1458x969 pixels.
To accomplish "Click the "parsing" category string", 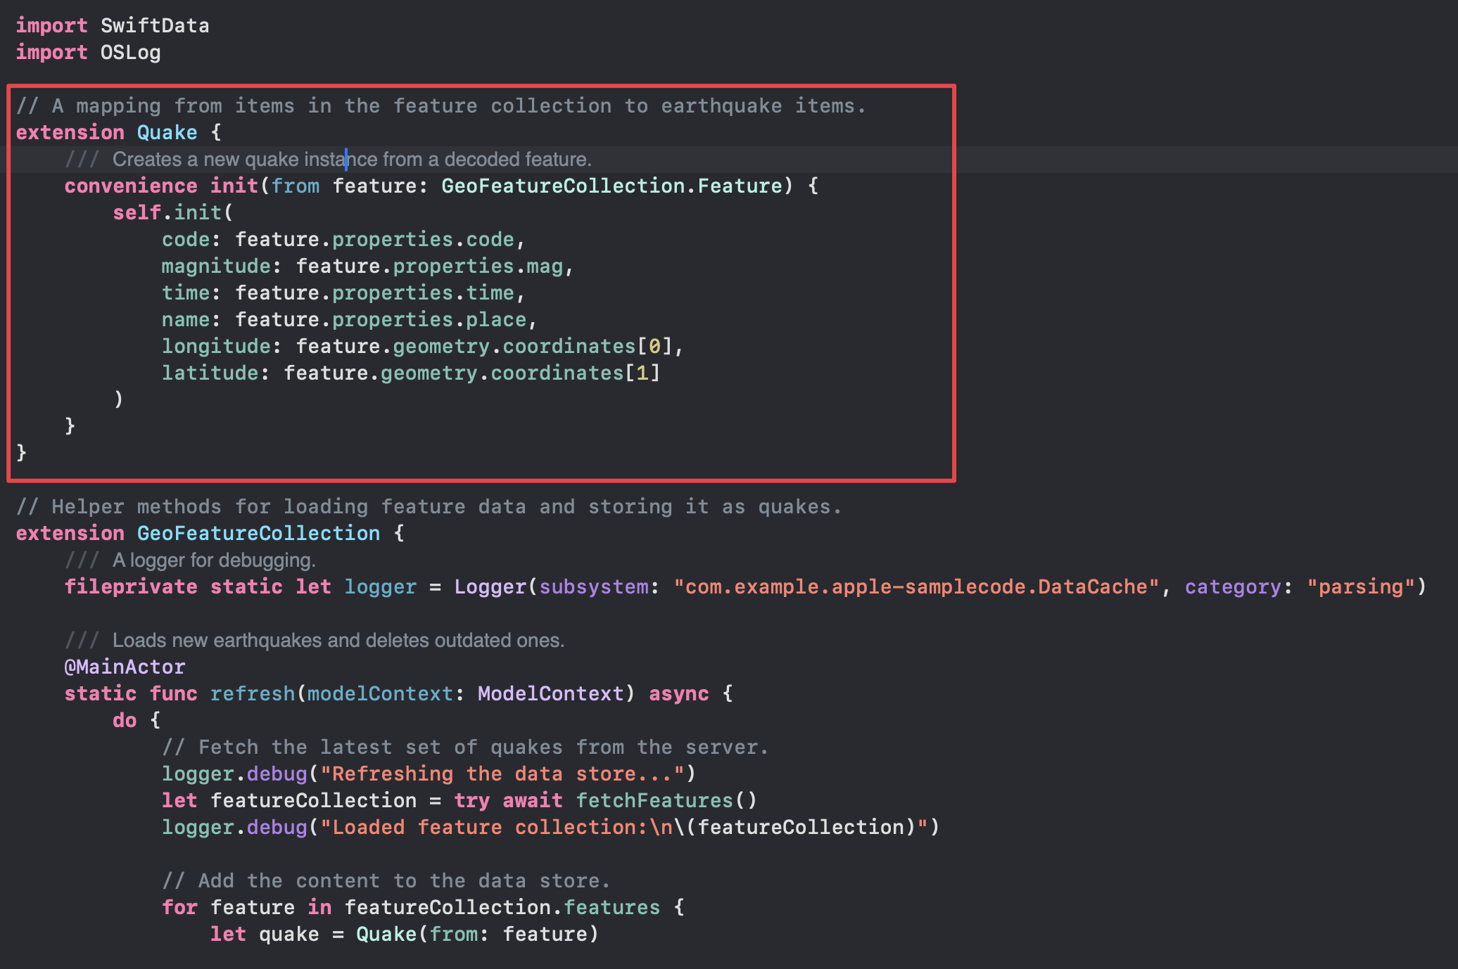I will click(x=1360, y=586).
